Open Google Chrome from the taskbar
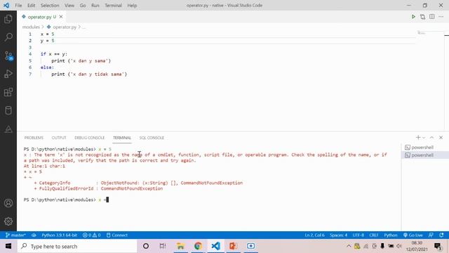This screenshot has width=449, height=253. click(x=198, y=246)
